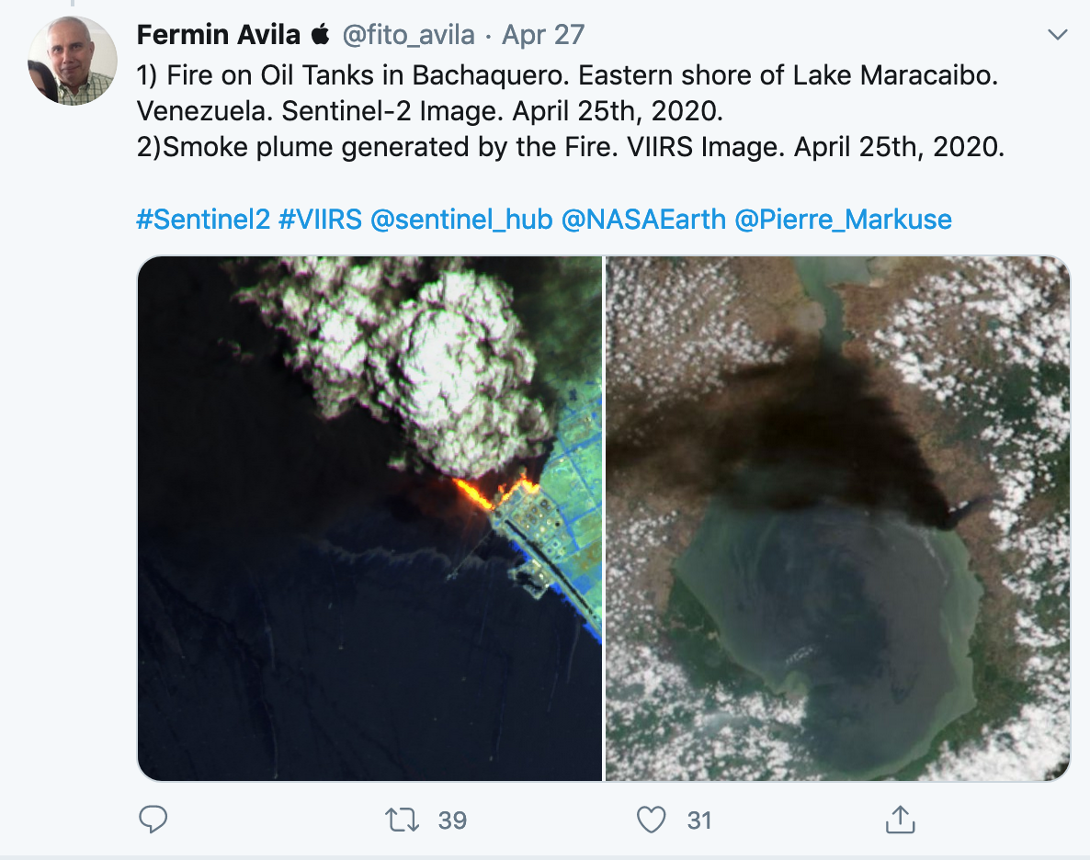Click the retweet count of 39
Viewport: 1090px width, 860px height.
(x=452, y=820)
